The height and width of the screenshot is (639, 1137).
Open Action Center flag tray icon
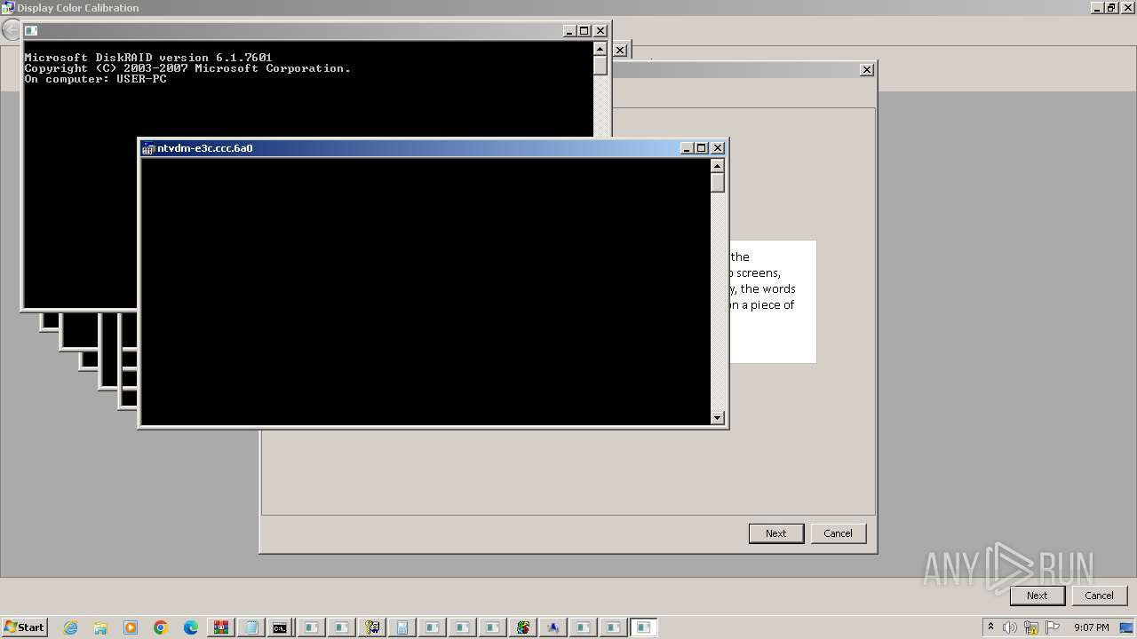coord(1053,627)
